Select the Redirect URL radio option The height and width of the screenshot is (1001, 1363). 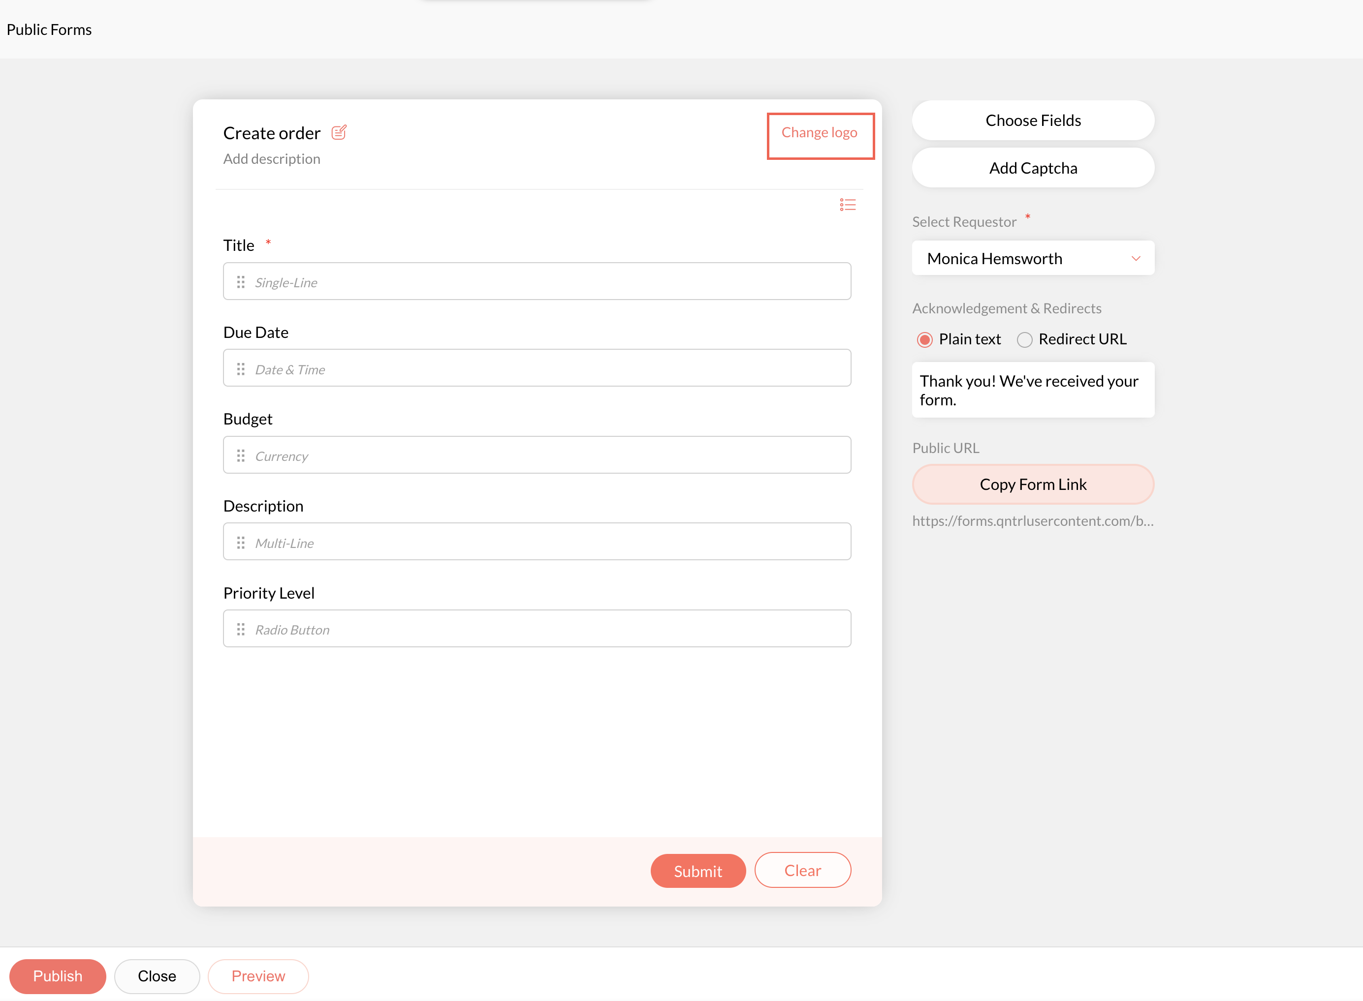coord(1024,339)
